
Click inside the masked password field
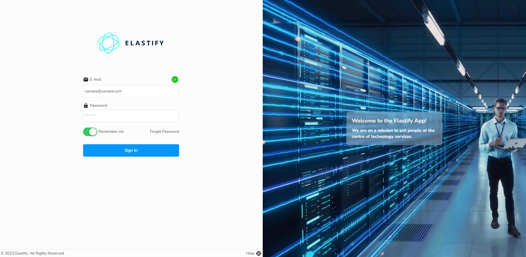coord(131,116)
